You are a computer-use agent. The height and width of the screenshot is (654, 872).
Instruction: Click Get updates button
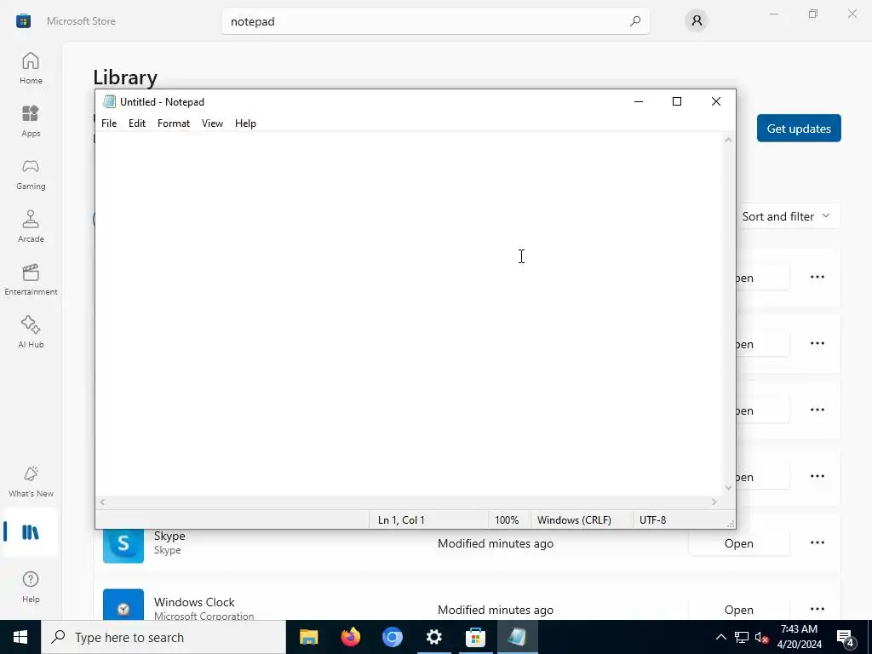pos(799,129)
